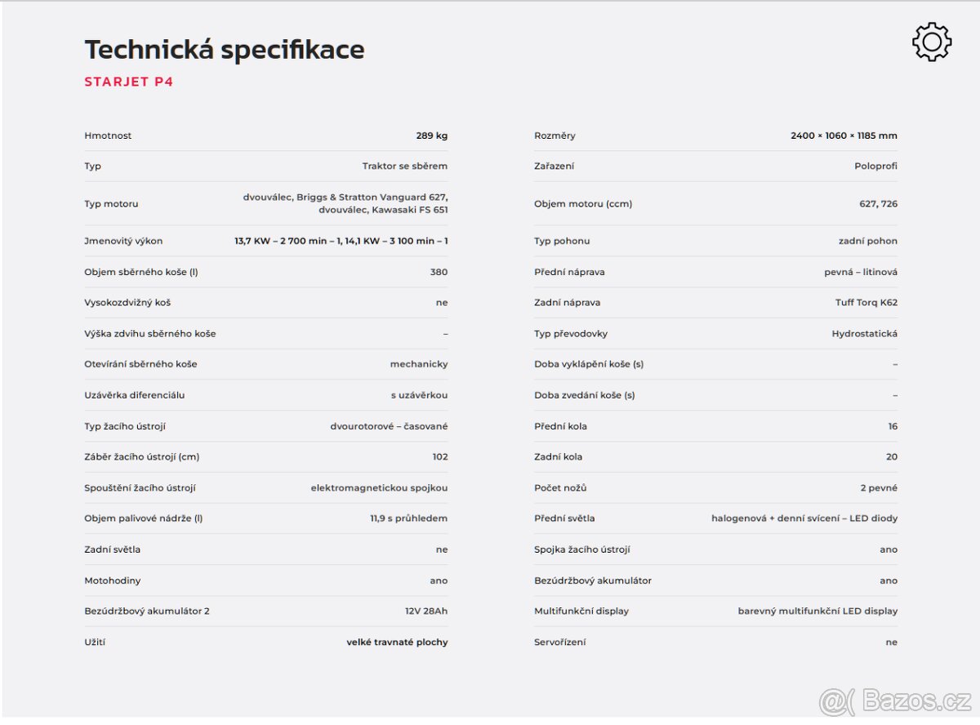
Task: Click the Objem motoru (ccm) row label
Action: click(x=583, y=203)
